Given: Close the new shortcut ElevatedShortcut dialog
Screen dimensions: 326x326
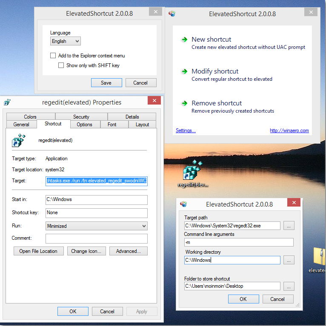Looking at the screenshot, I should (x=294, y=202).
